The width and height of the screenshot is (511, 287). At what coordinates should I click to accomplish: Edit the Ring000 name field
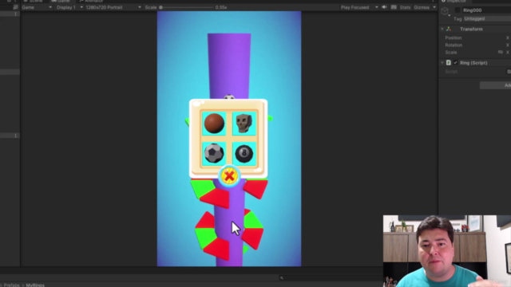(486, 10)
